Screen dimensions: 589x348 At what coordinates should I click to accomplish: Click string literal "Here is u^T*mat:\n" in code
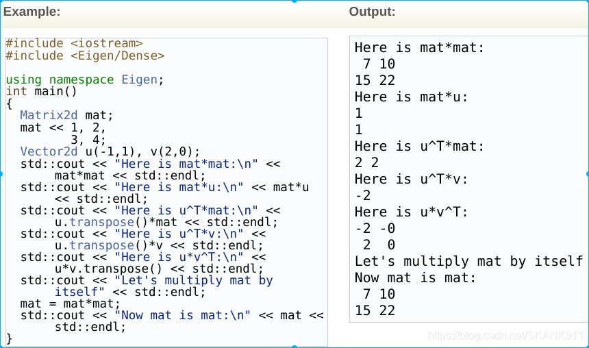[x=186, y=210]
